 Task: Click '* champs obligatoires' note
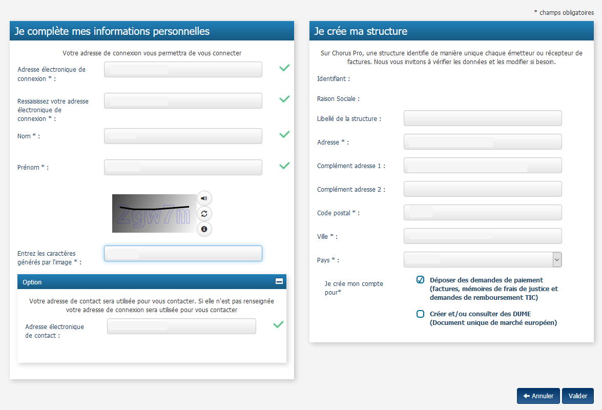click(x=564, y=13)
